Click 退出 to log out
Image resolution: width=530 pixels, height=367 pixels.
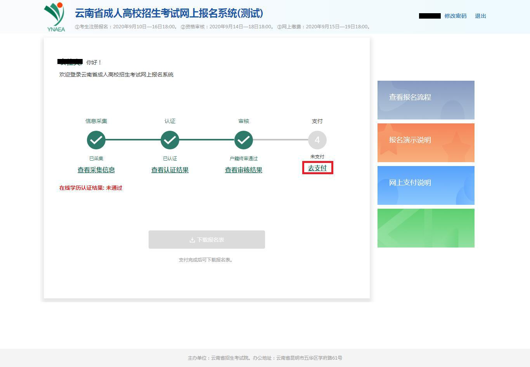click(x=480, y=16)
